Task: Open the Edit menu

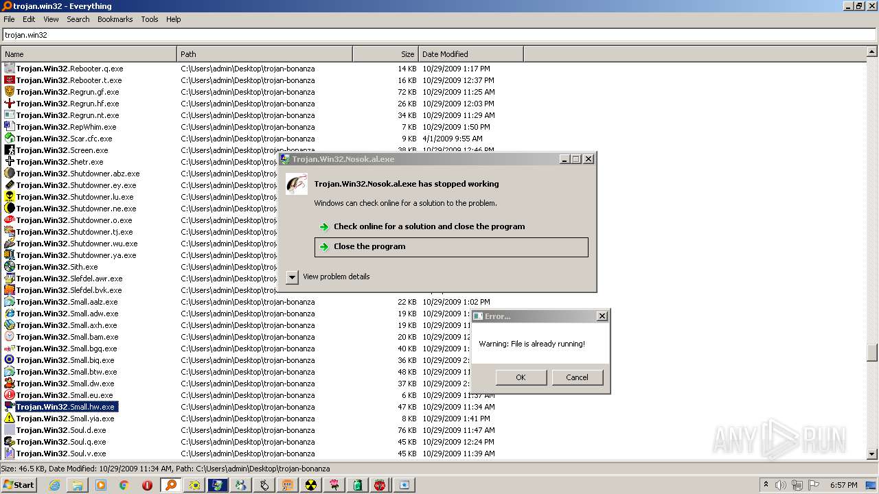Action: point(29,19)
